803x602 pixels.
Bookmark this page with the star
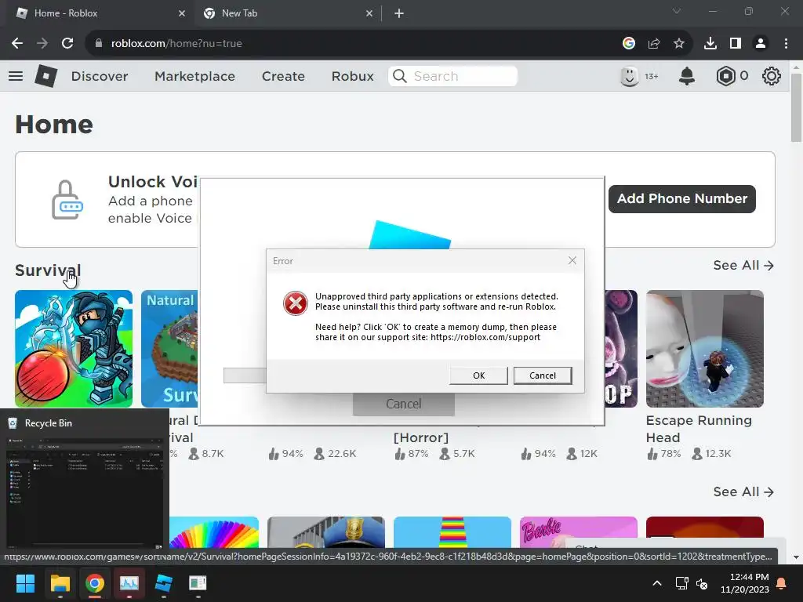679,44
